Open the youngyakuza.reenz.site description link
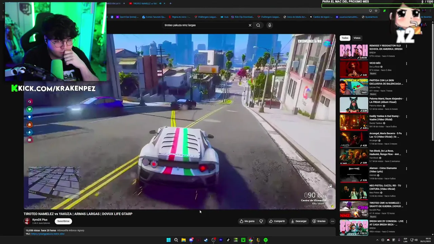The width and height of the screenshot is (434, 244). click(x=48, y=234)
